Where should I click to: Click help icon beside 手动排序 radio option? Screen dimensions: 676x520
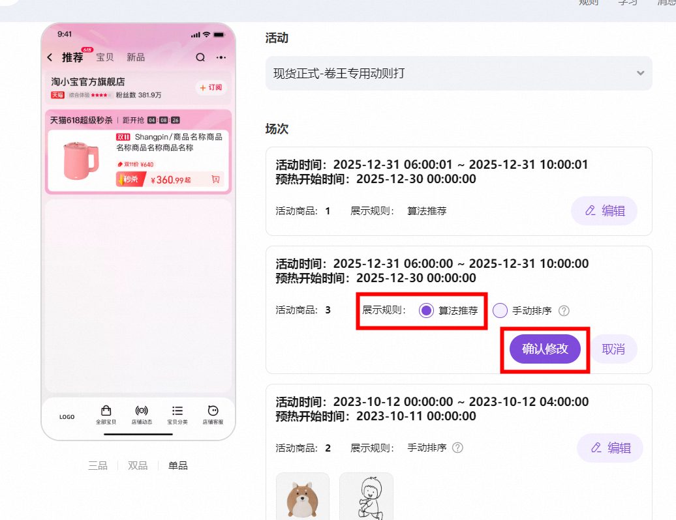coord(564,311)
